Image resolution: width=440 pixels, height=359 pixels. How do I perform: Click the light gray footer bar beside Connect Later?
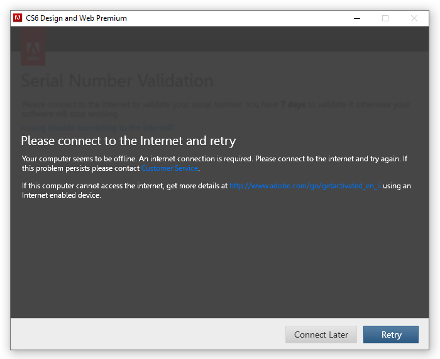pos(146,334)
